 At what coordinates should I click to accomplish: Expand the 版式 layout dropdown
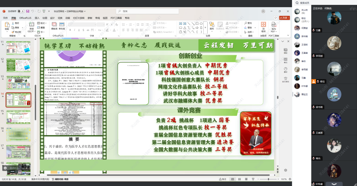pyautogui.click(x=42, y=23)
